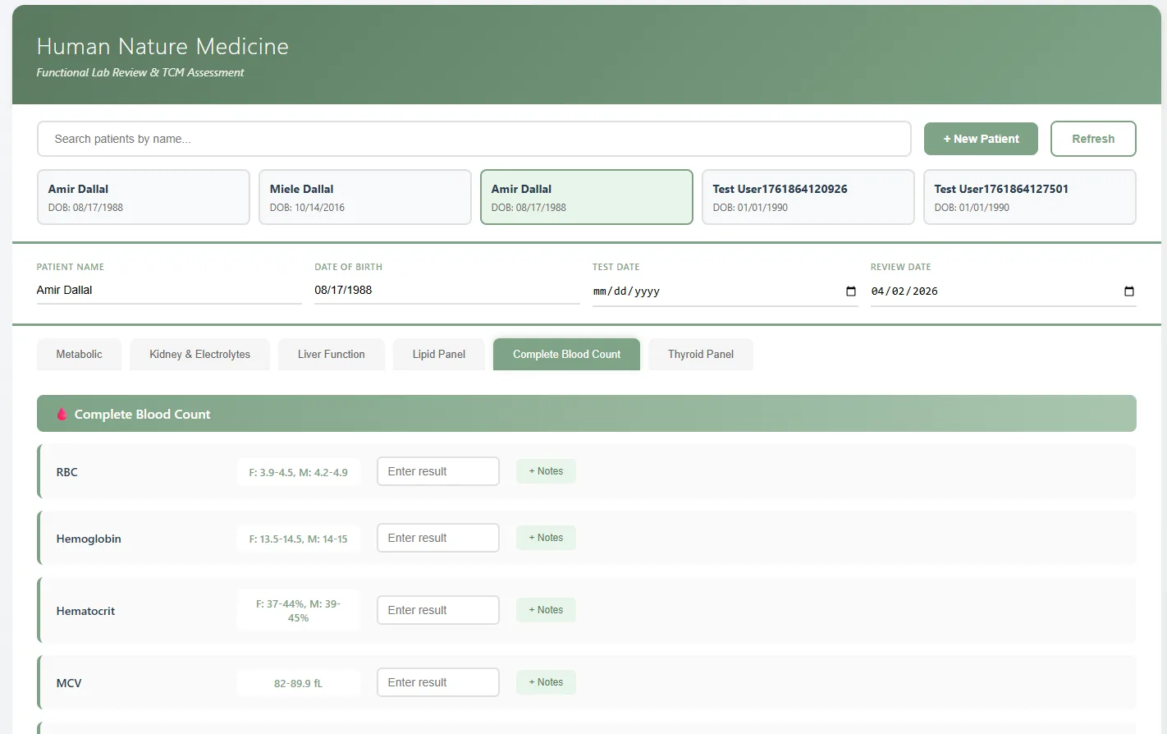
Task: Open the Thyroid Panel tab
Action: click(x=701, y=355)
